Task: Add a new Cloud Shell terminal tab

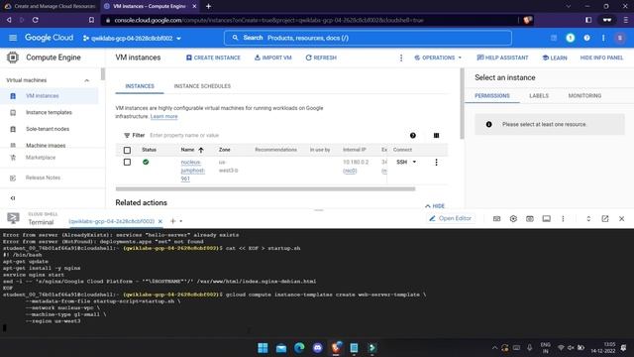Action: (172, 221)
